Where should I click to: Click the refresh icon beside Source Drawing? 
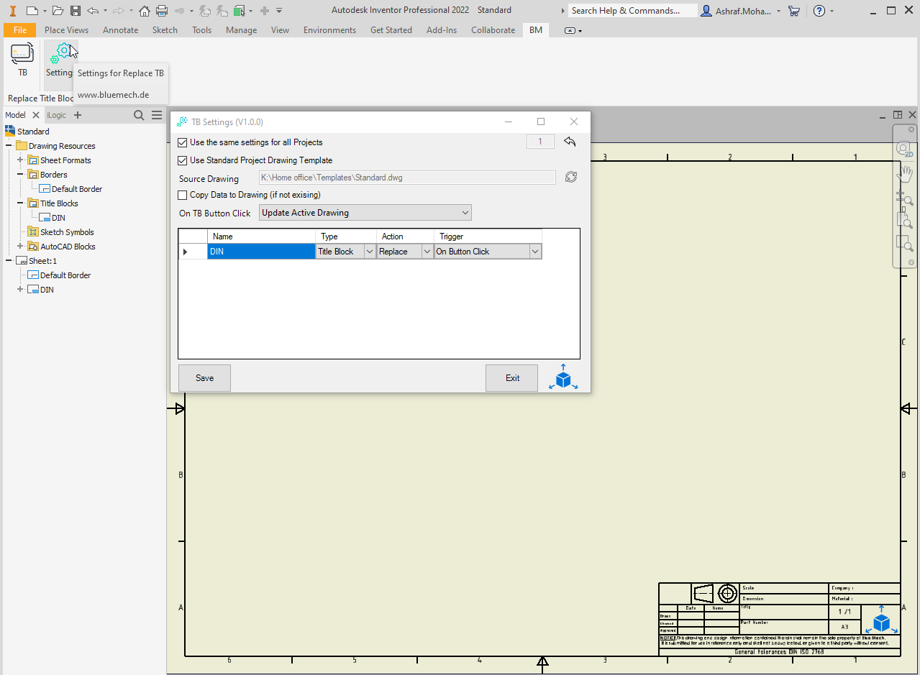click(571, 178)
